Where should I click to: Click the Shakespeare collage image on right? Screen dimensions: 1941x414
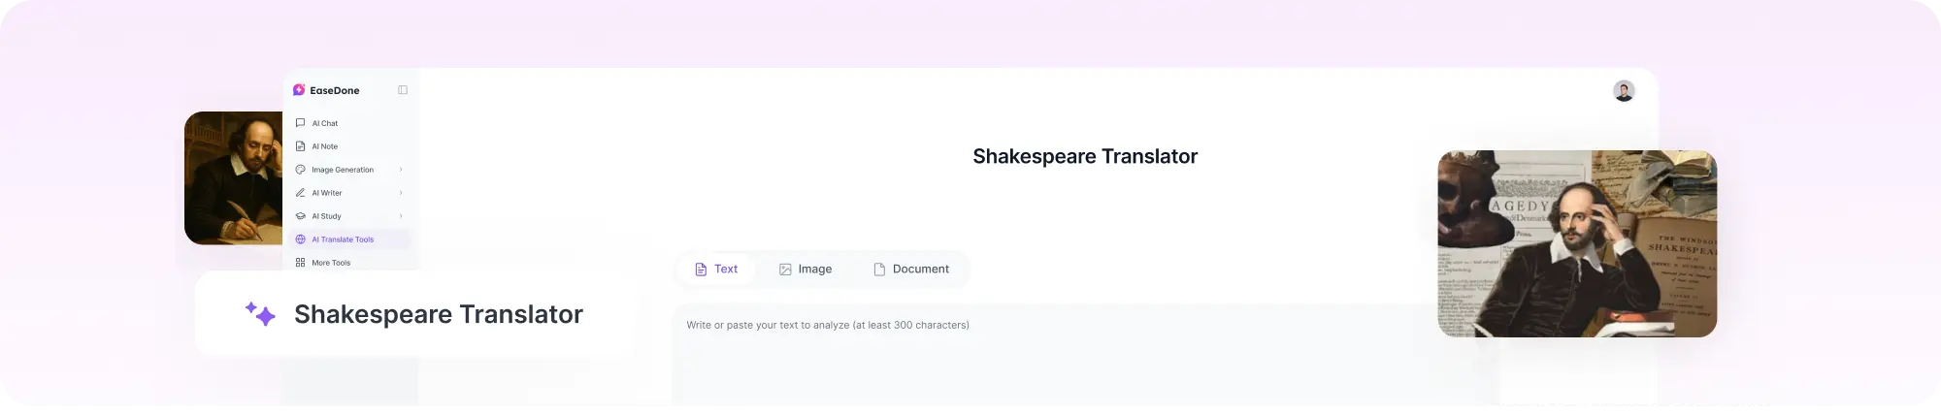1577,243
